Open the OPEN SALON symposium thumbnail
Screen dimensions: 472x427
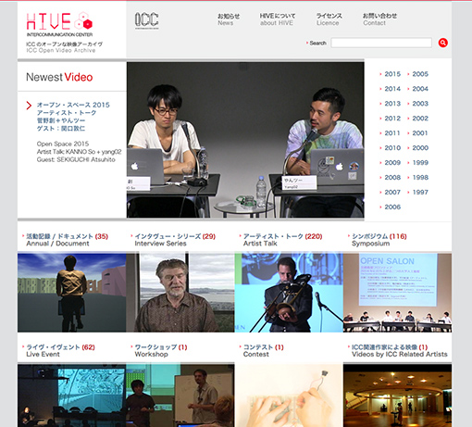397,293
